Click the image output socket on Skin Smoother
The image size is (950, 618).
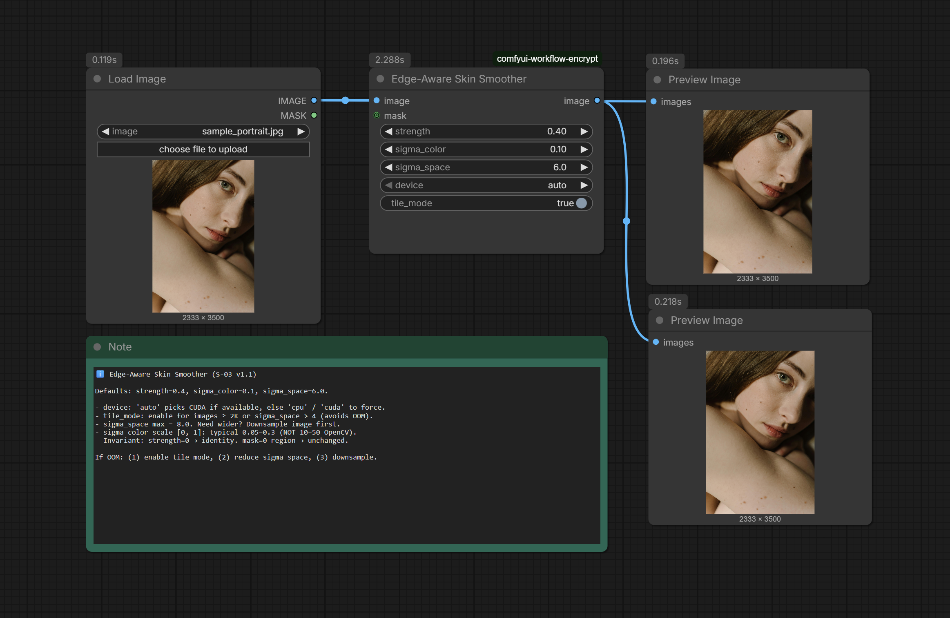tap(597, 100)
